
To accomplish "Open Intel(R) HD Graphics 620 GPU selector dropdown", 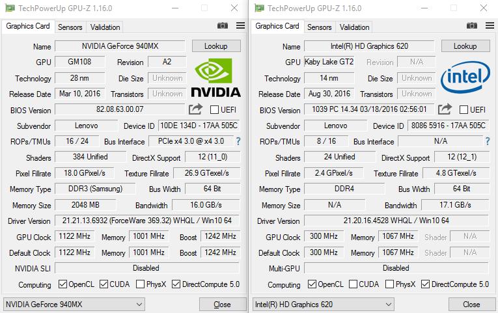I will 324,305.
